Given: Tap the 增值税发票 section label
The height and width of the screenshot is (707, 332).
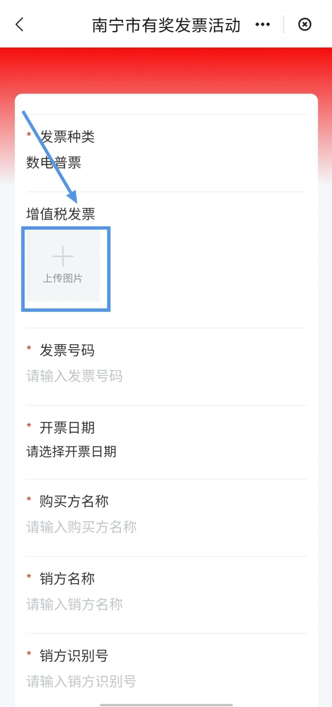Looking at the screenshot, I should tap(61, 214).
